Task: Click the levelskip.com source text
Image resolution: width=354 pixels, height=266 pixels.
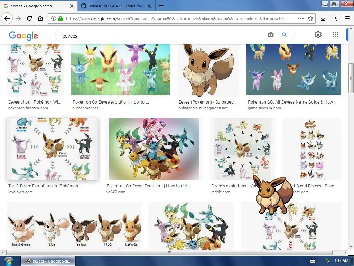Action: (x=20, y=192)
